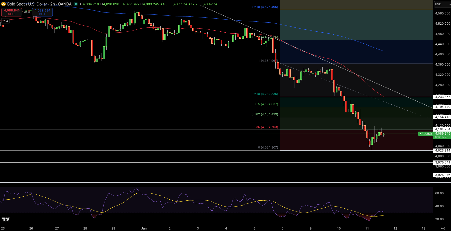Click the 3,975.641 price axis label
The height and width of the screenshot is (231, 451).
click(x=442, y=162)
